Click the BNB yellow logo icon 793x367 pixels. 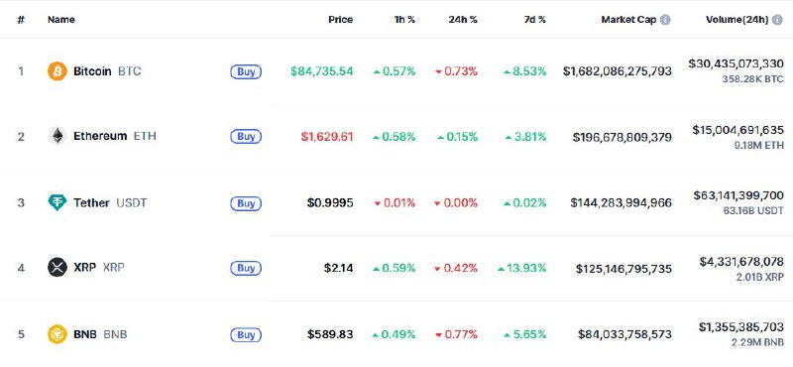[x=57, y=334]
